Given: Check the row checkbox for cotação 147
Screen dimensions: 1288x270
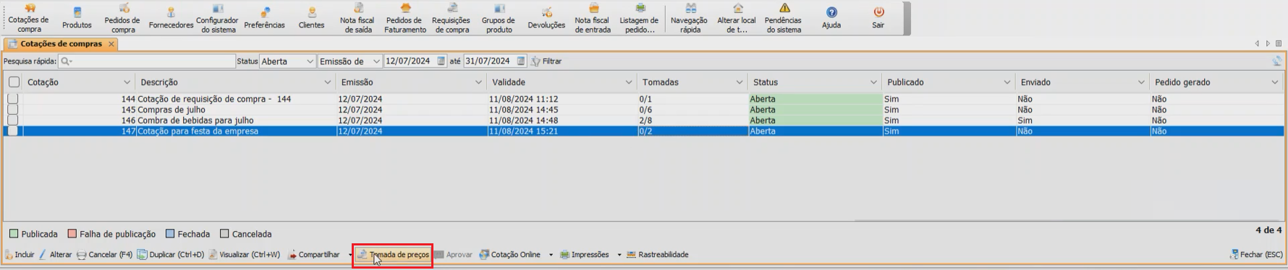Looking at the screenshot, I should coord(13,131).
